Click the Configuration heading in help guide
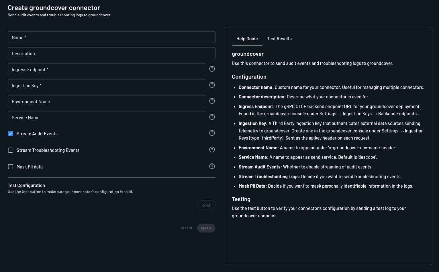Screen dimensions: 439x272 [x=249, y=77]
